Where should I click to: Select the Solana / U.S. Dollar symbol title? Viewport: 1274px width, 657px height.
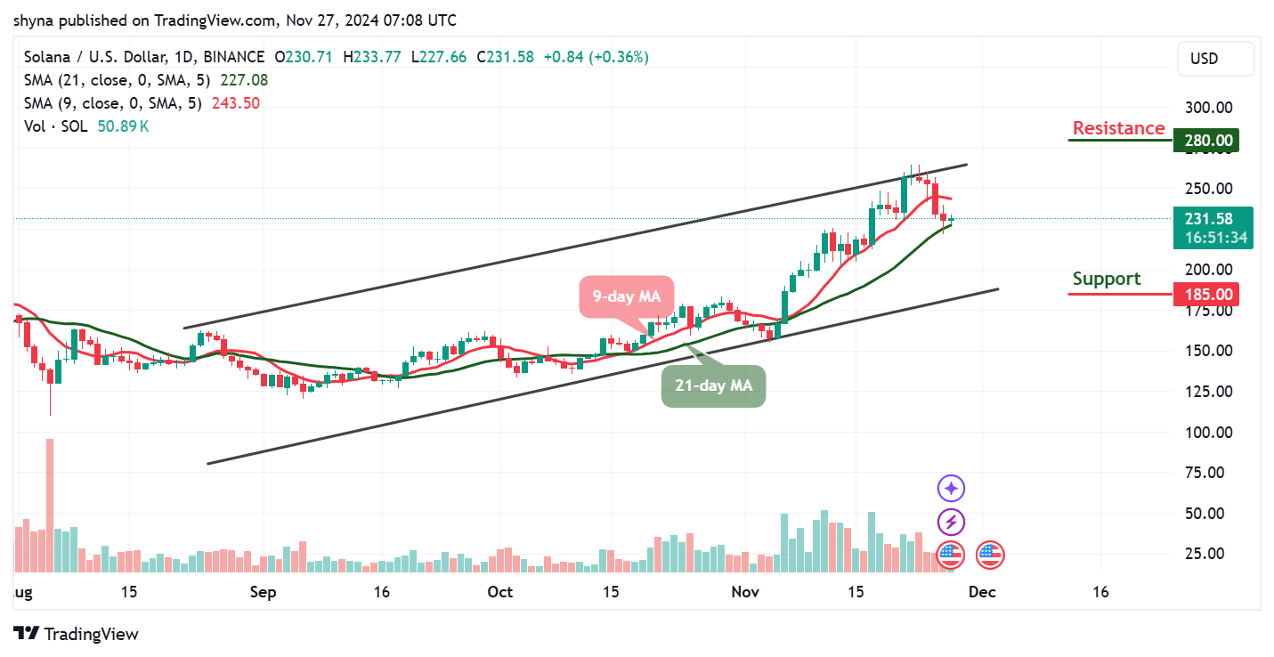click(144, 57)
